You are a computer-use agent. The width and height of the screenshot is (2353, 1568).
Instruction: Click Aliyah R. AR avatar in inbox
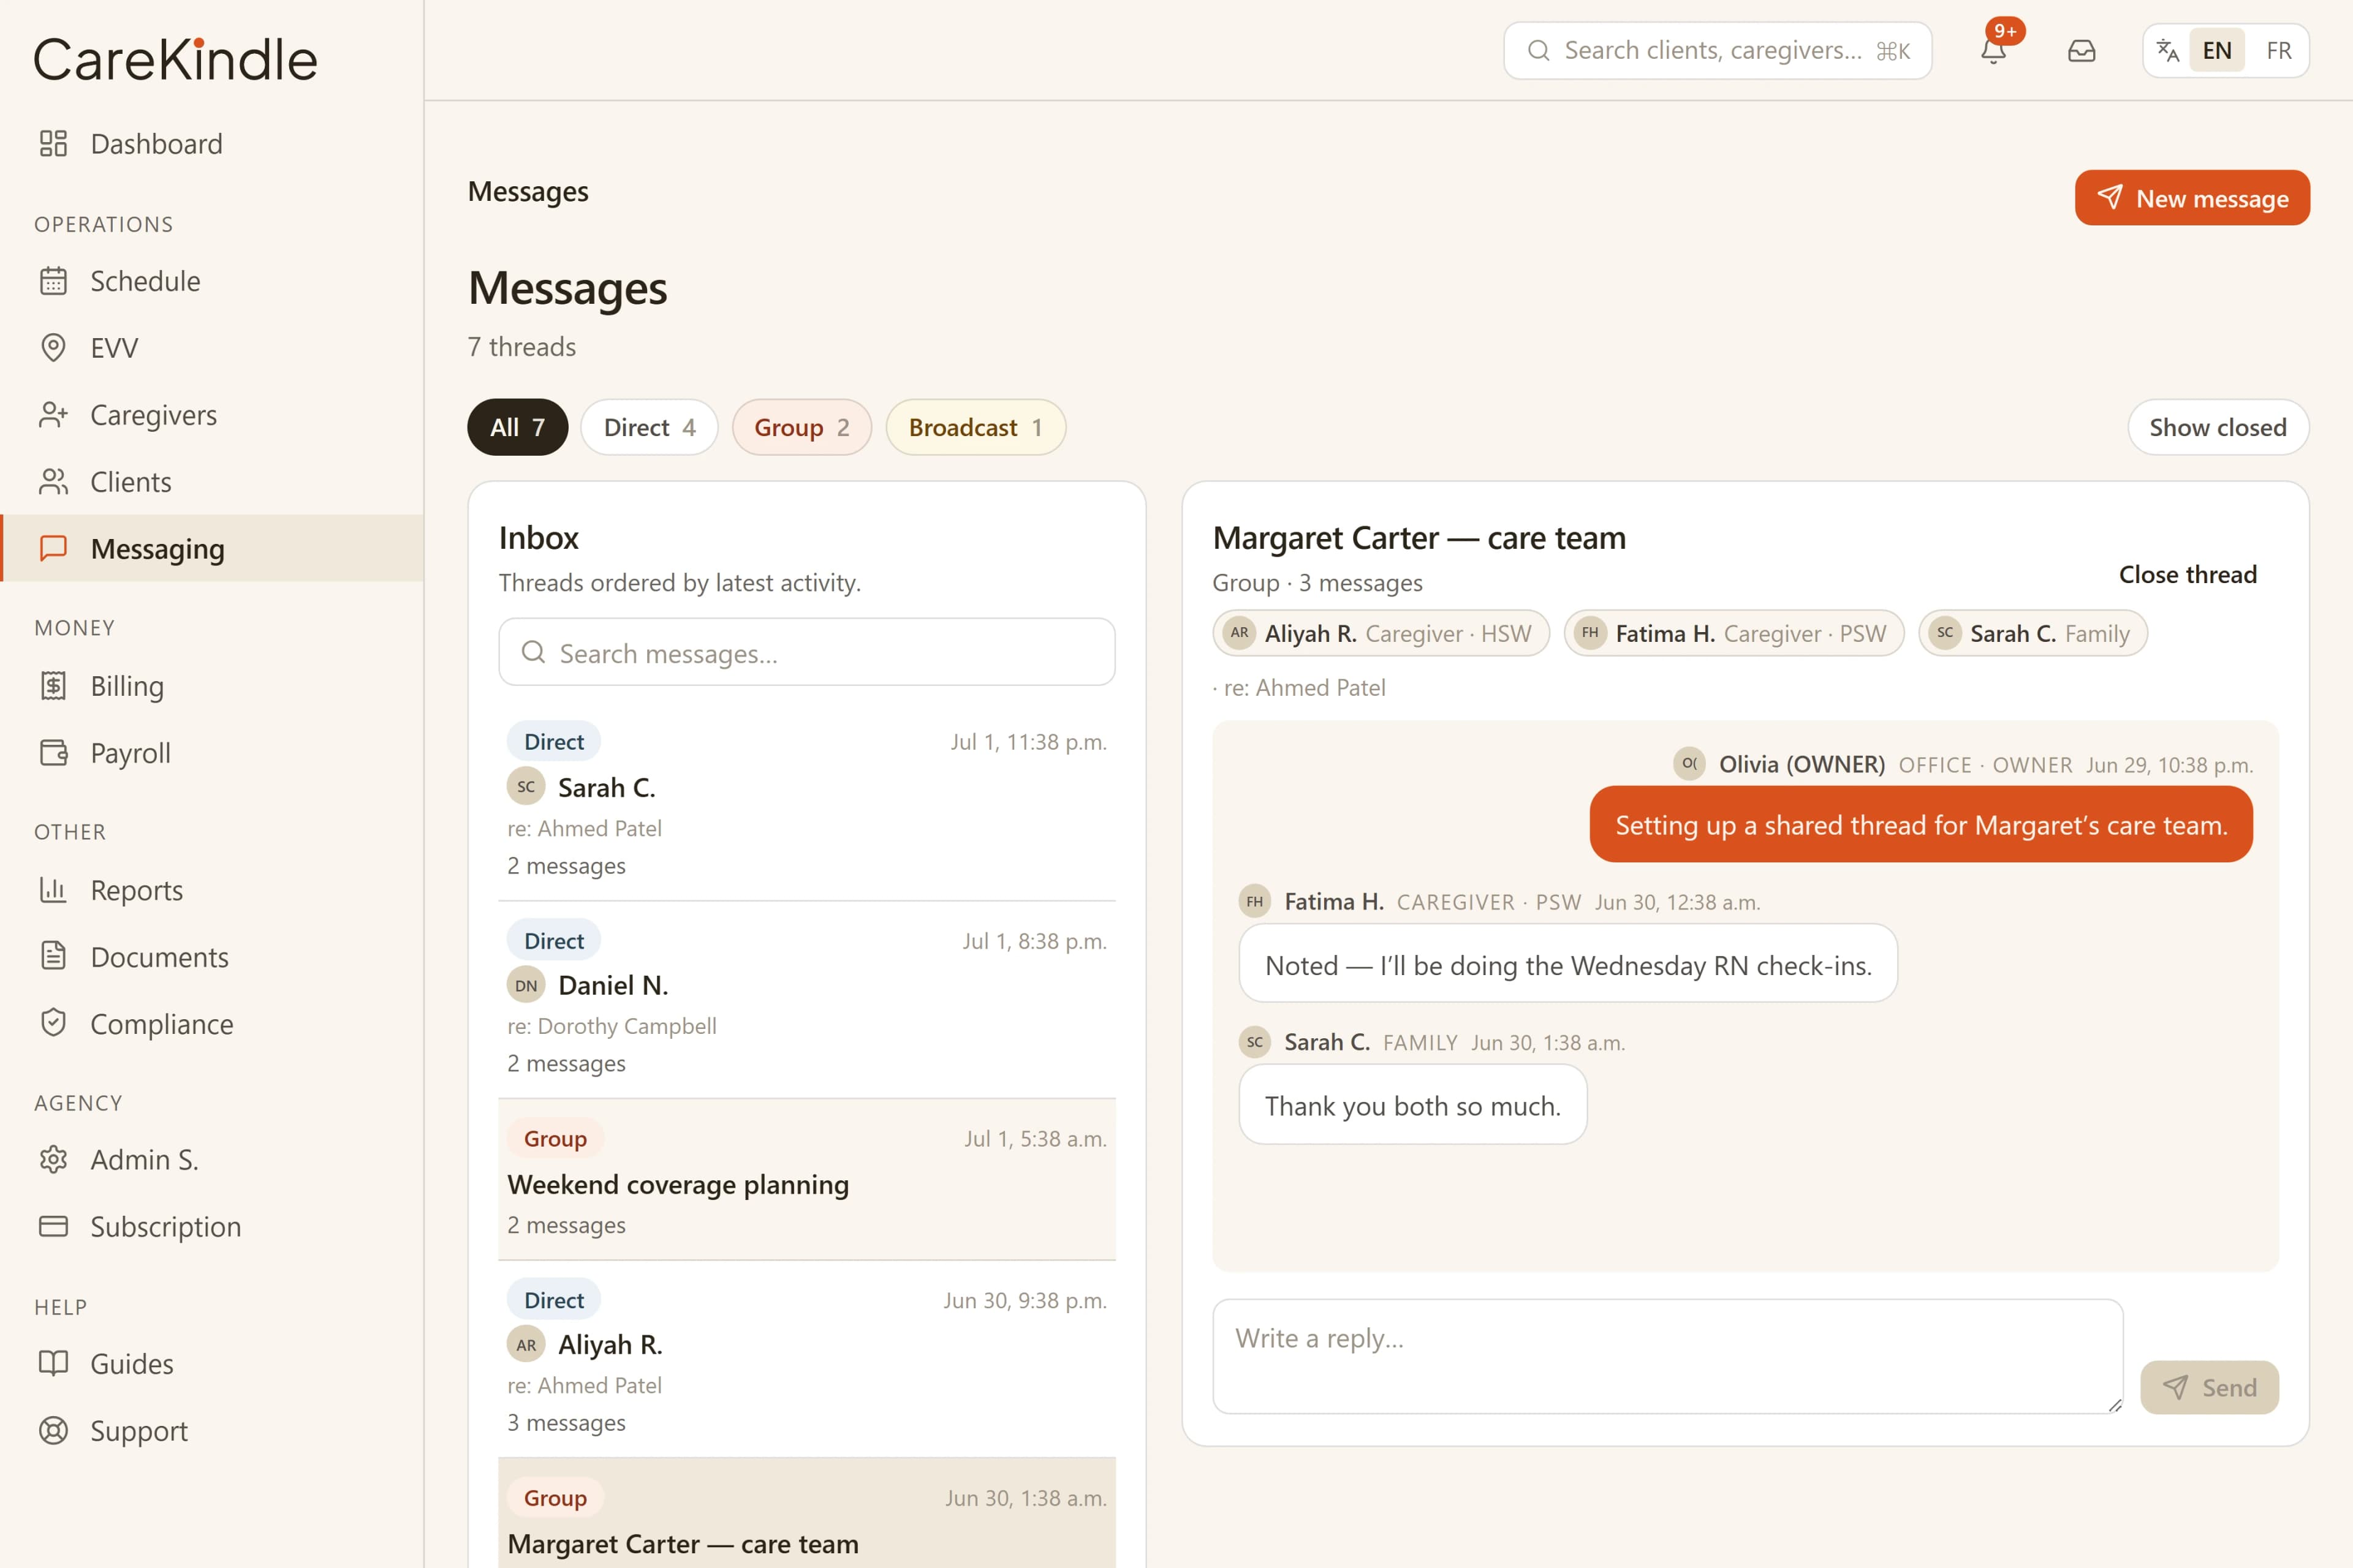pyautogui.click(x=526, y=1345)
